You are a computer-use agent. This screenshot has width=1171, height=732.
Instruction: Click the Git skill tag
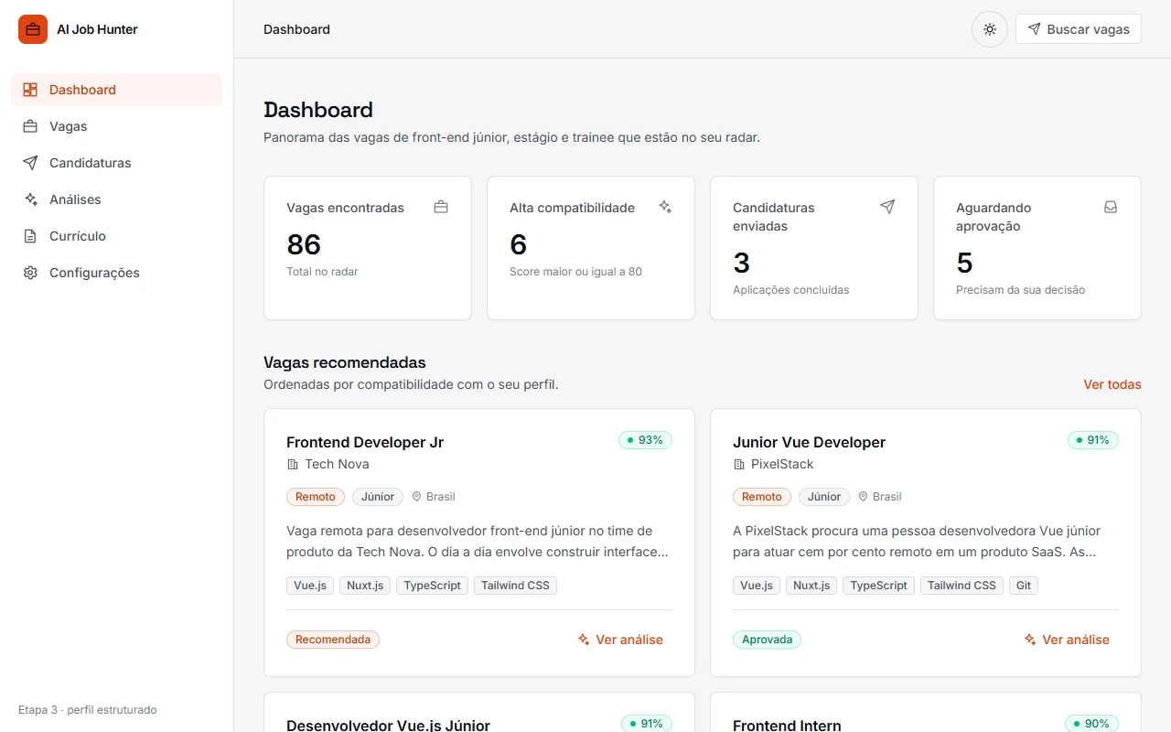coord(1024,586)
